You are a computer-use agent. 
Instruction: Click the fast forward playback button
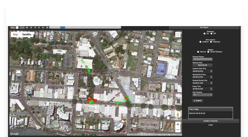pyautogui.click(x=43, y=27)
